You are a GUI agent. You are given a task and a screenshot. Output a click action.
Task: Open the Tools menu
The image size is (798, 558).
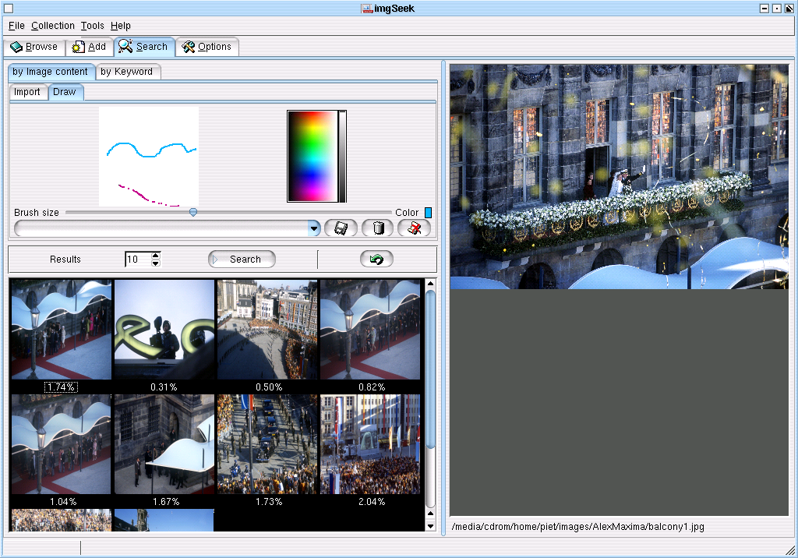click(92, 26)
